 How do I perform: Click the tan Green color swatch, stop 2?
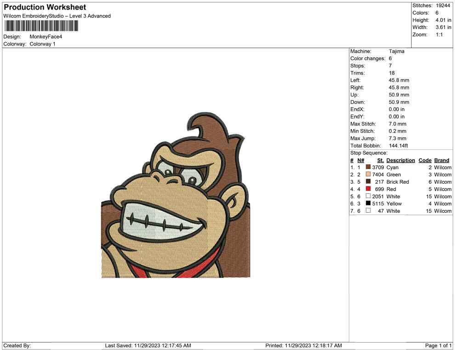point(368,174)
